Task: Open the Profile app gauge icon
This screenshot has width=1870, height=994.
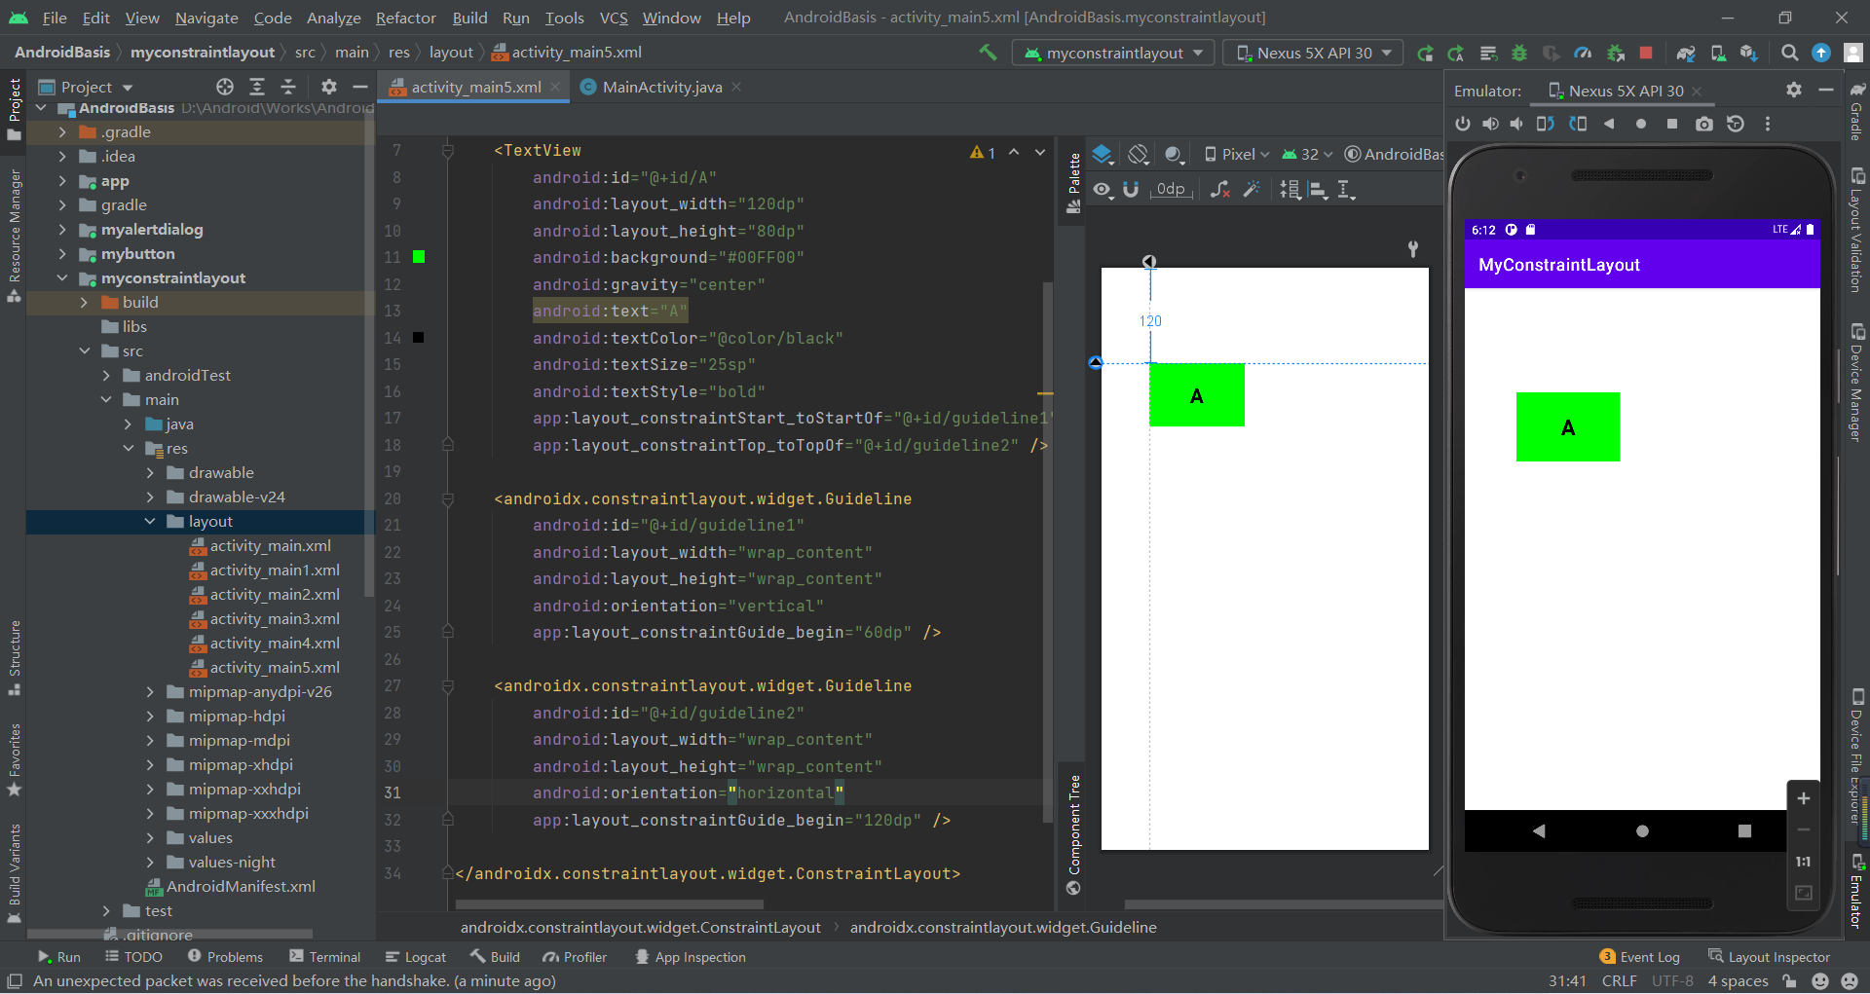Action: [1583, 53]
